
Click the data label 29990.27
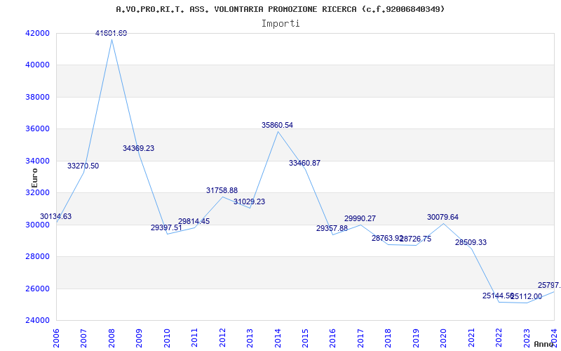click(360, 218)
